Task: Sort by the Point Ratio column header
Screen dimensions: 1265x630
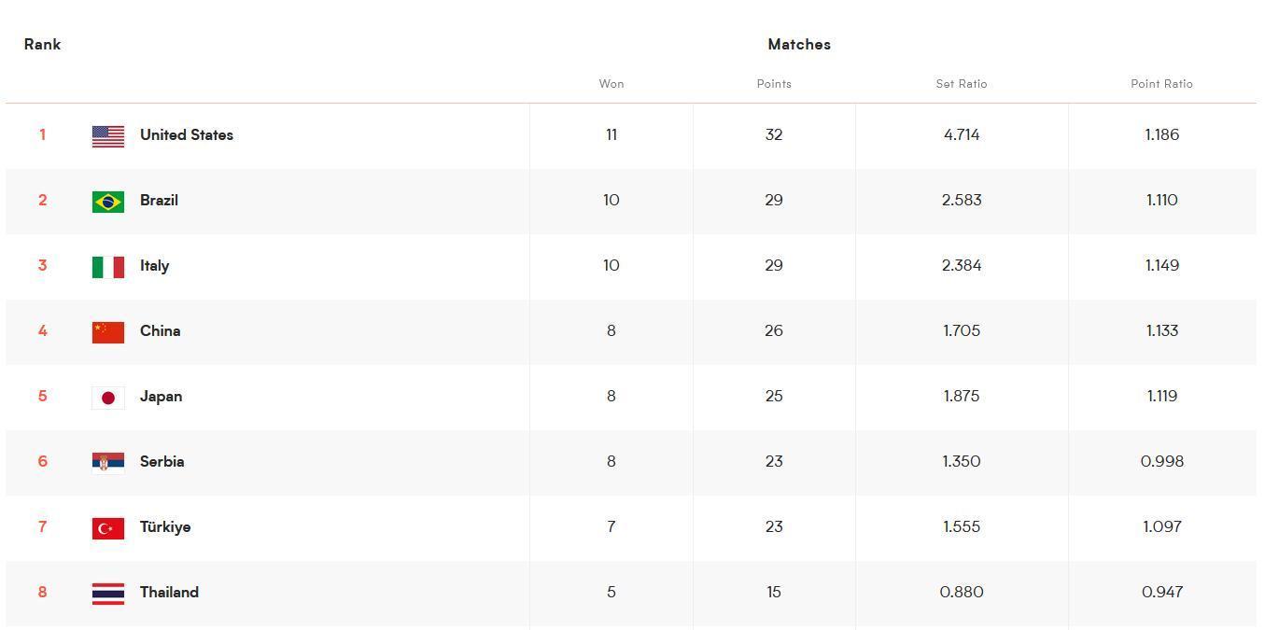Action: click(1161, 84)
